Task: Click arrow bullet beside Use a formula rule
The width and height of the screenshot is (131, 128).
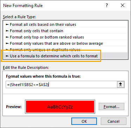Action: (x=7, y=56)
